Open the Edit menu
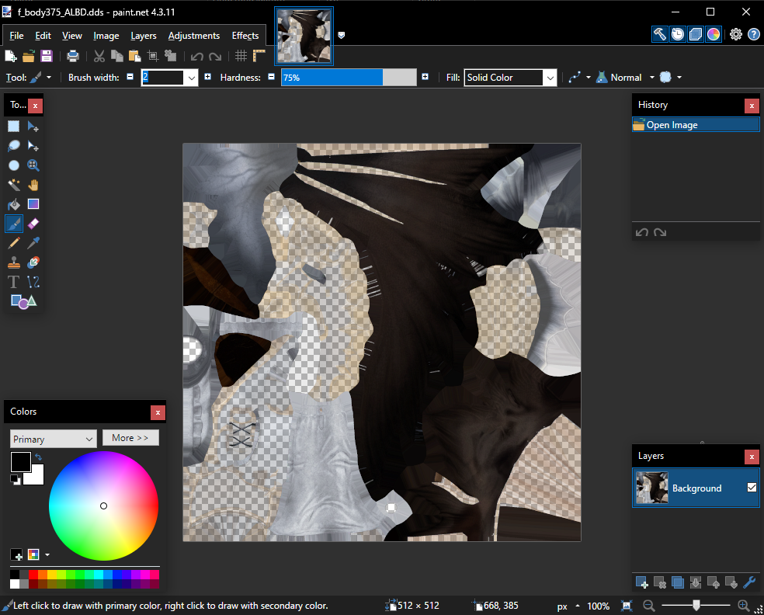The image size is (764, 615). point(43,36)
